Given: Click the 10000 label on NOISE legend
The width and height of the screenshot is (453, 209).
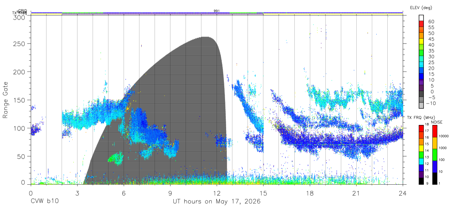Looking at the screenshot, I should coord(443,136).
